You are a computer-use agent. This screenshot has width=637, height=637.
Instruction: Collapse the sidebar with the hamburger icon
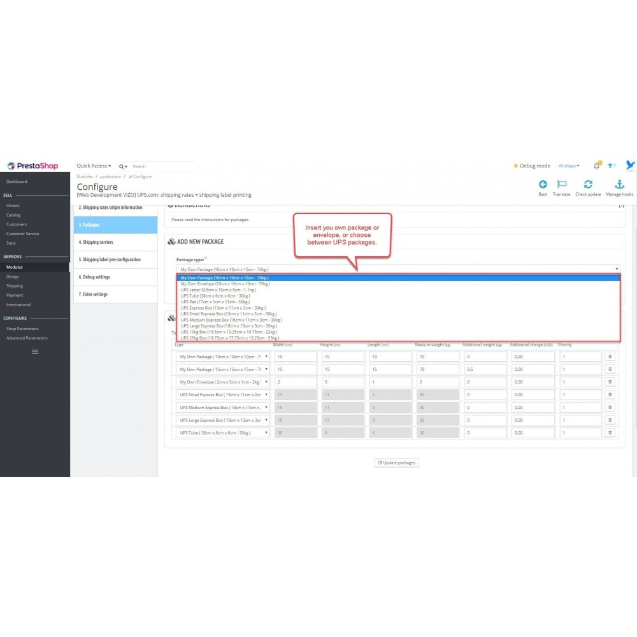tap(35, 352)
